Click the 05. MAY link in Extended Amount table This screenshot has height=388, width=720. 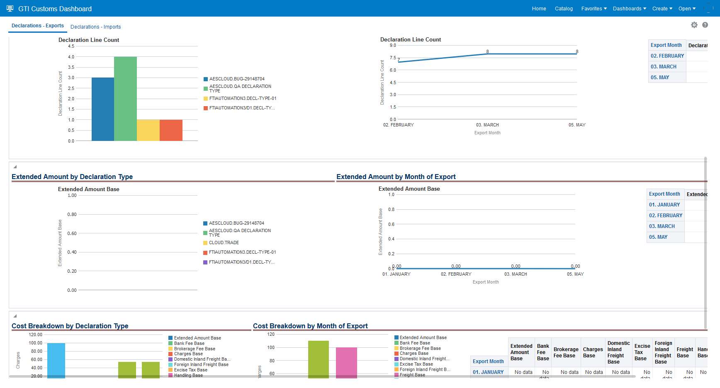coord(658,237)
